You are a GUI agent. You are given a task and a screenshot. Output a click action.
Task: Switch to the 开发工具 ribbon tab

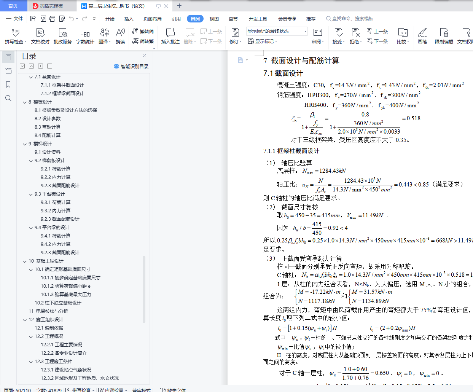point(258,19)
